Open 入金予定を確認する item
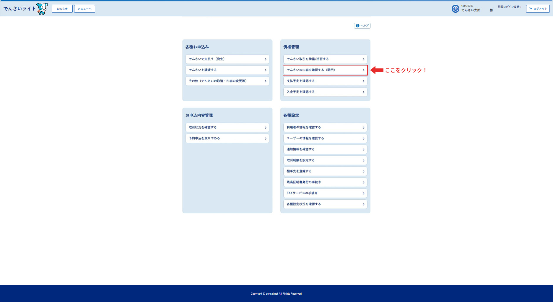This screenshot has height=302, width=553. 325,92
